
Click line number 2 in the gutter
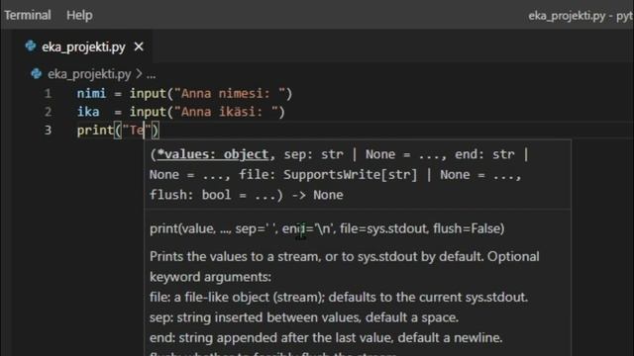coord(48,112)
